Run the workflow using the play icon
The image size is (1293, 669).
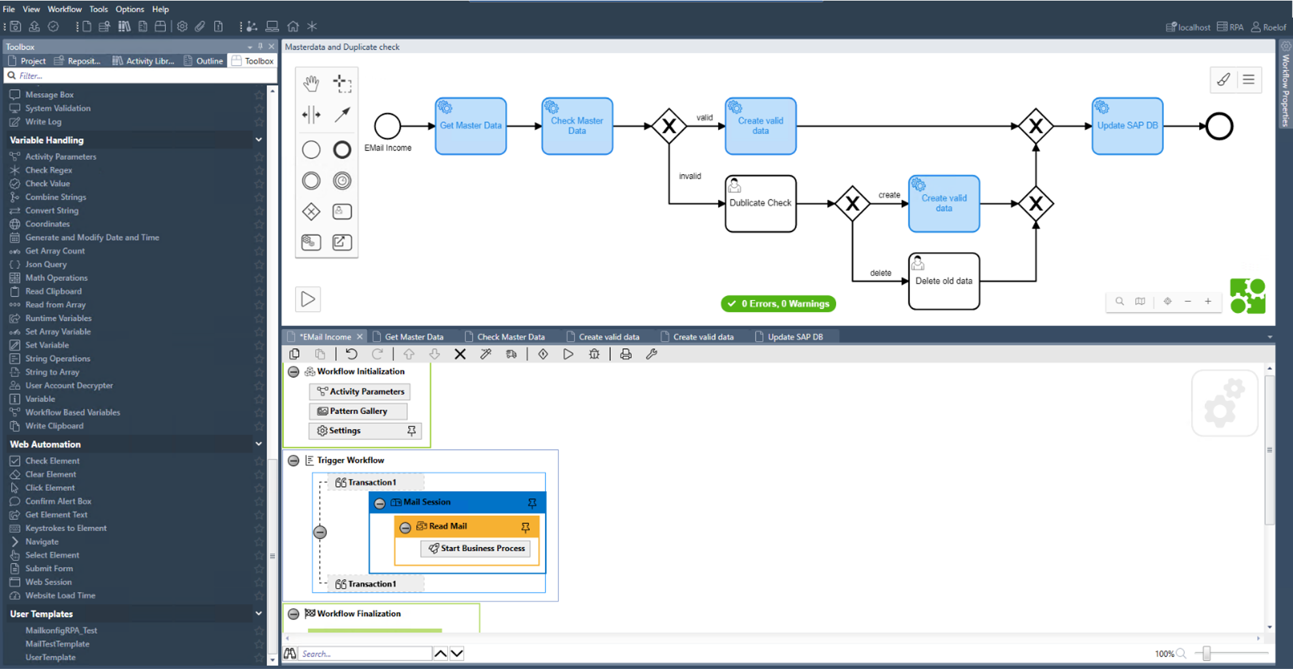pyautogui.click(x=569, y=353)
